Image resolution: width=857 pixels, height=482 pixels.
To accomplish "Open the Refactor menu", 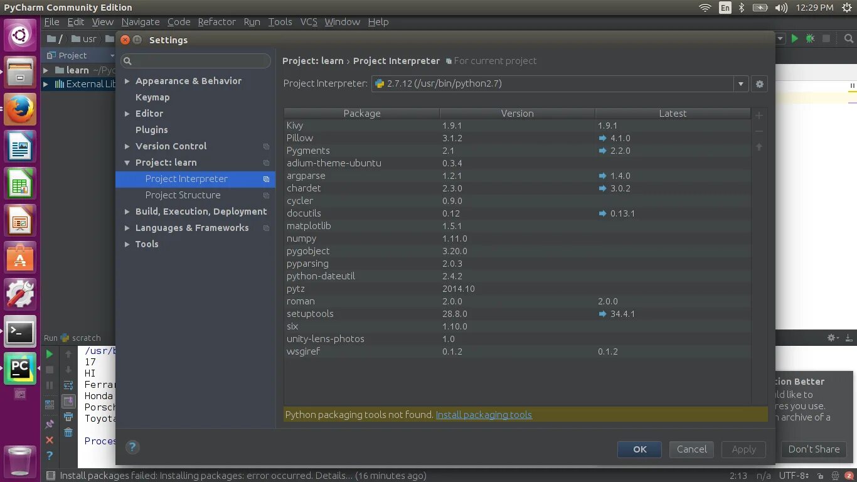I will click(217, 22).
